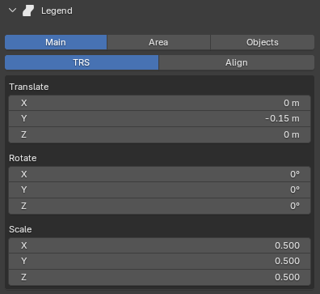Click the Rotate section label
This screenshot has width=320, height=294.
[23, 158]
